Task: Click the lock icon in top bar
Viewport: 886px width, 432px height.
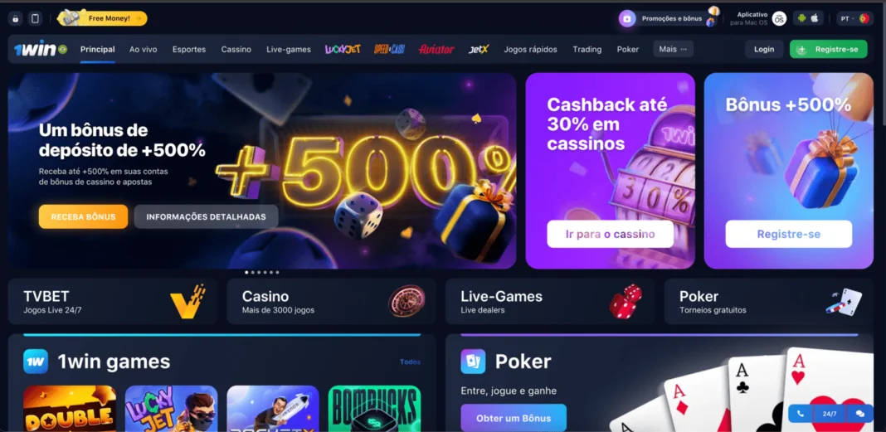Action: (x=15, y=18)
